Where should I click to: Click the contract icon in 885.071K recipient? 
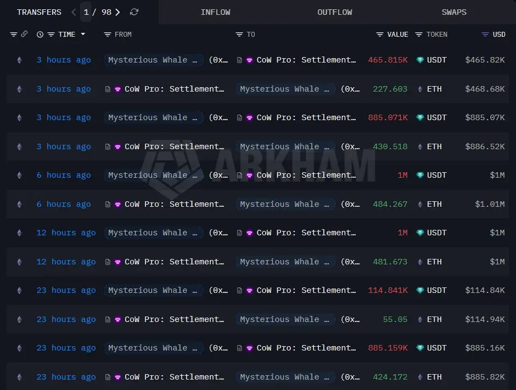239,117
